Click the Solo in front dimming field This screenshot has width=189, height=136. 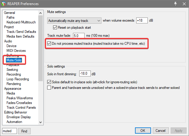pos(85,73)
